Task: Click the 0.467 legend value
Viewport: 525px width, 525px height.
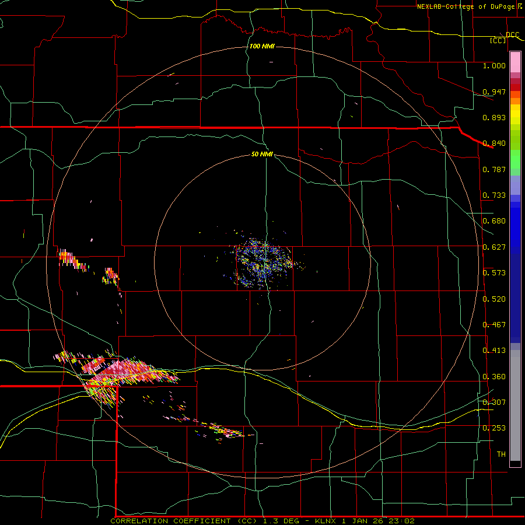Action: coord(494,325)
